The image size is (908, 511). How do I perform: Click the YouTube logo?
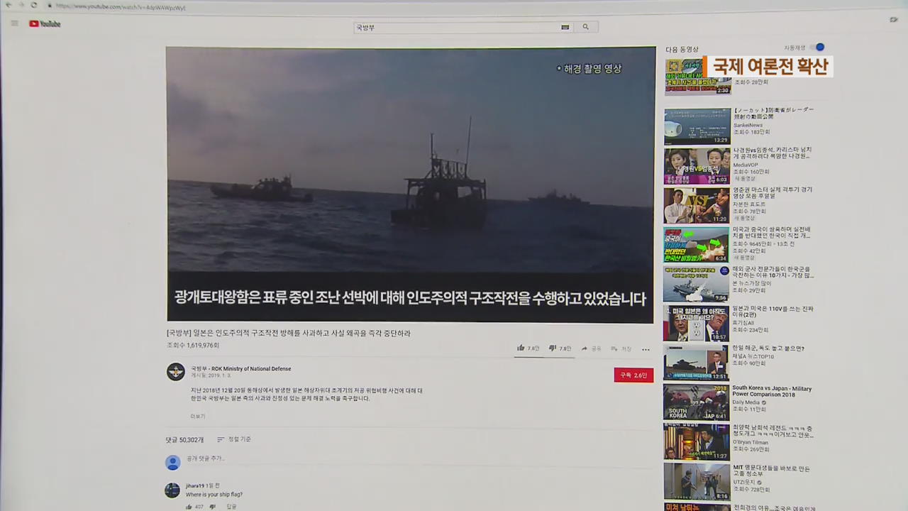point(45,24)
